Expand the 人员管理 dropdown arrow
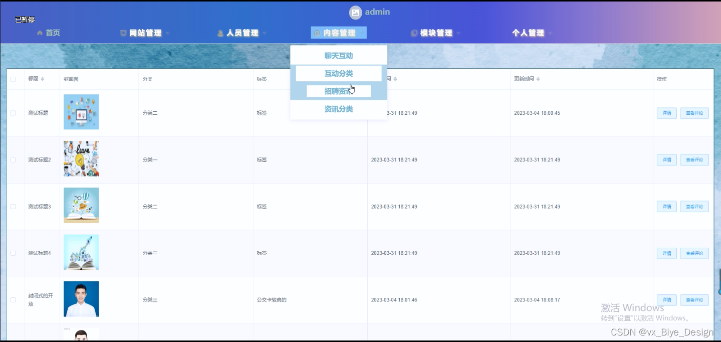 pos(264,33)
